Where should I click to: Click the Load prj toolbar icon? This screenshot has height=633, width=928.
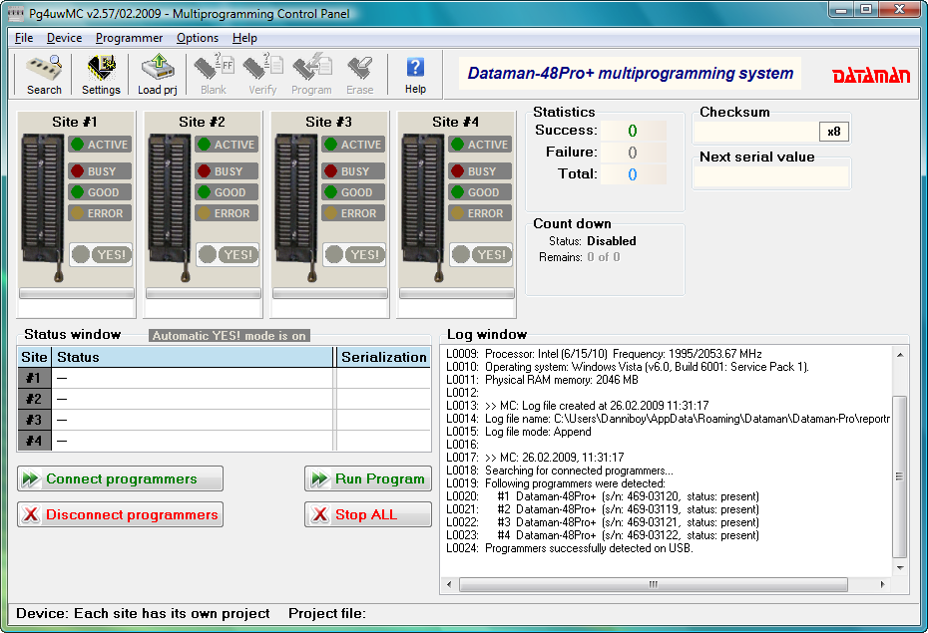pos(157,73)
